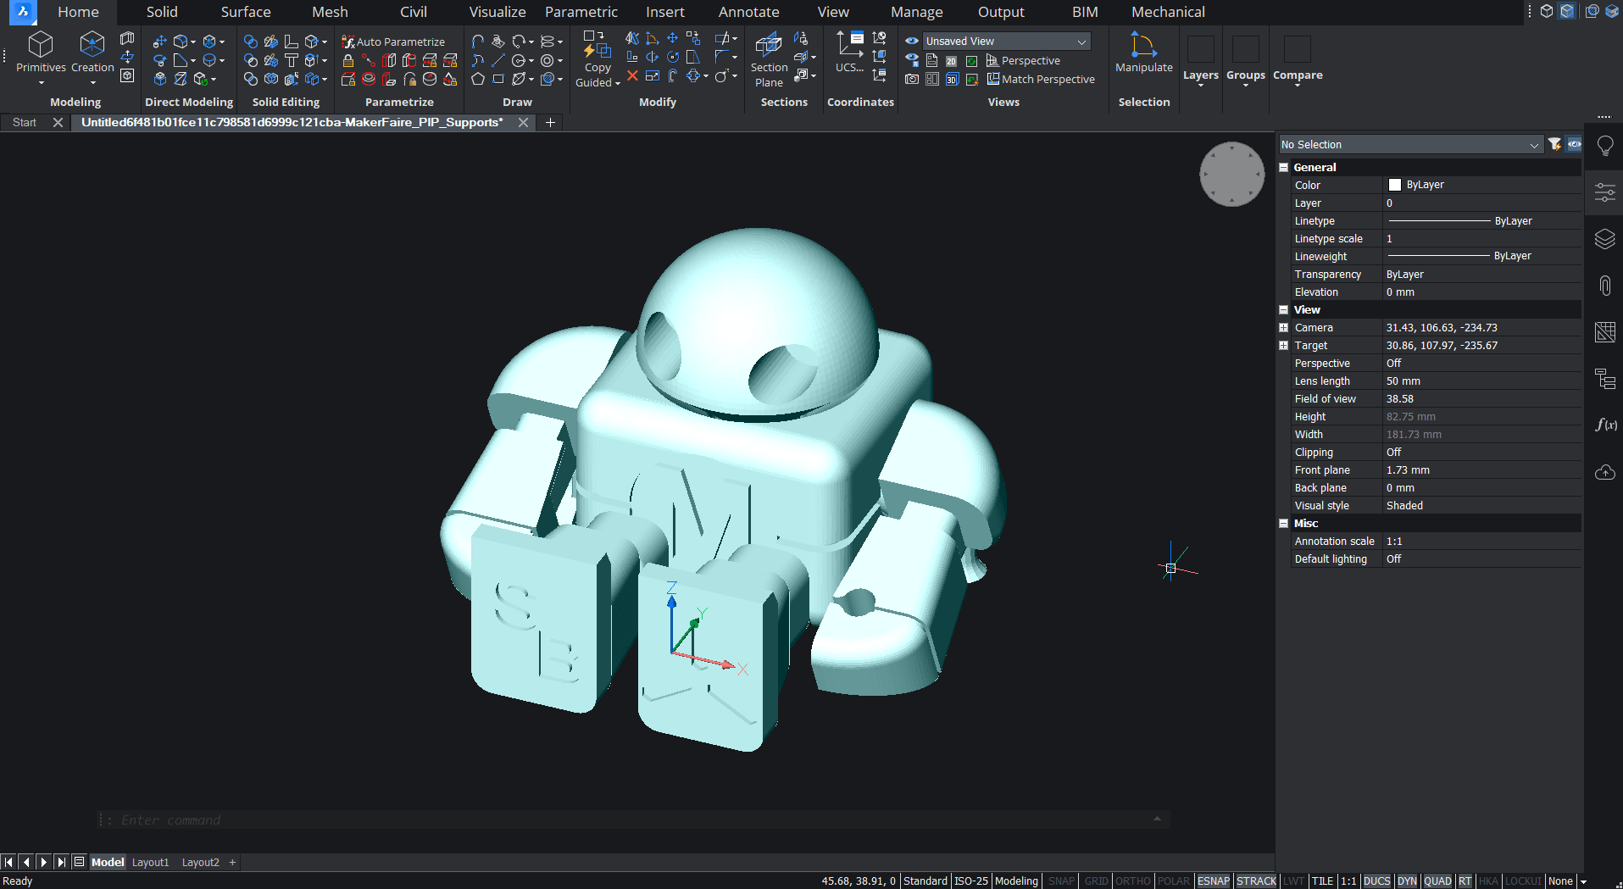Switch to the Visualize ribbon tab
The width and height of the screenshot is (1623, 889).
pos(497,12)
